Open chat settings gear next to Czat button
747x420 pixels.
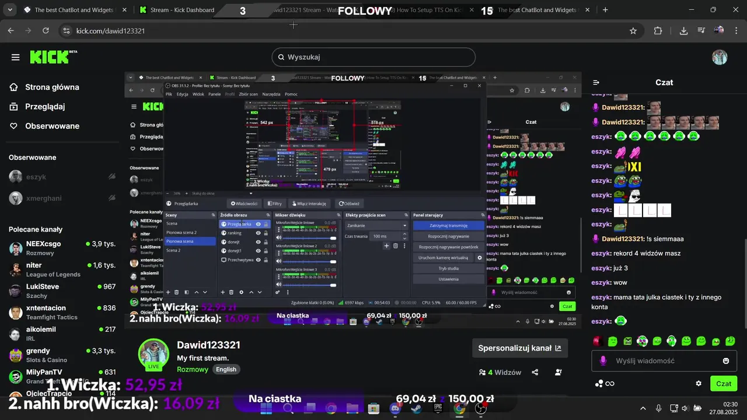click(x=699, y=383)
